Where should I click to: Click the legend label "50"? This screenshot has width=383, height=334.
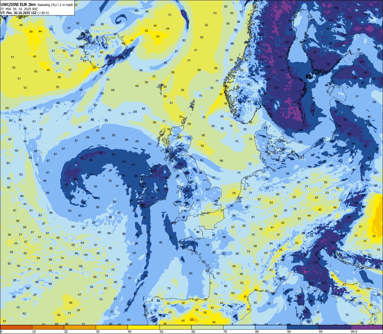pyautogui.click(x=161, y=332)
